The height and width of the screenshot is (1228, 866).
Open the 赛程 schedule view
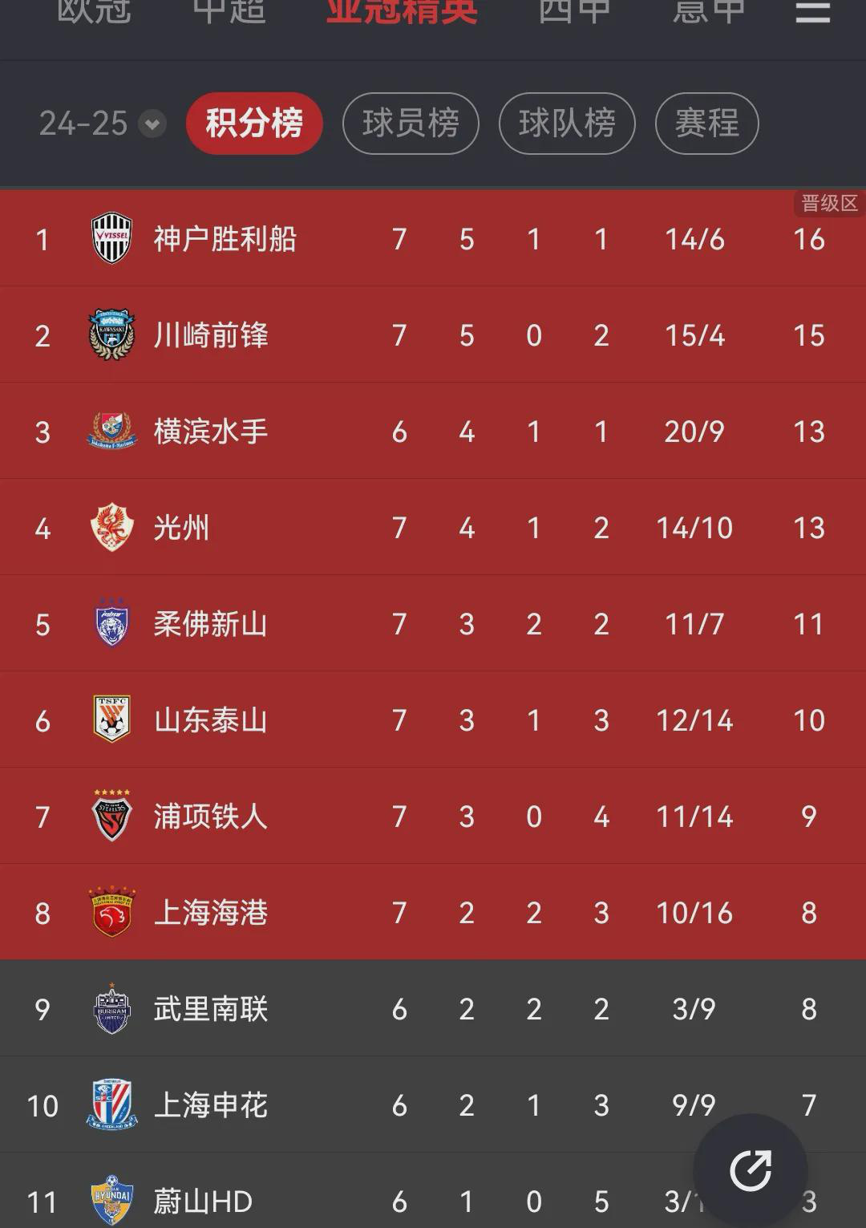[706, 124]
